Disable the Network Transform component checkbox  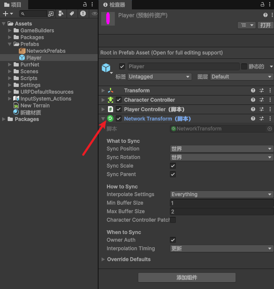(119, 118)
